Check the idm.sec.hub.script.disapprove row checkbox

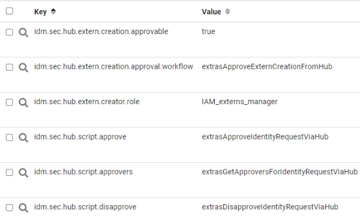click(9, 208)
